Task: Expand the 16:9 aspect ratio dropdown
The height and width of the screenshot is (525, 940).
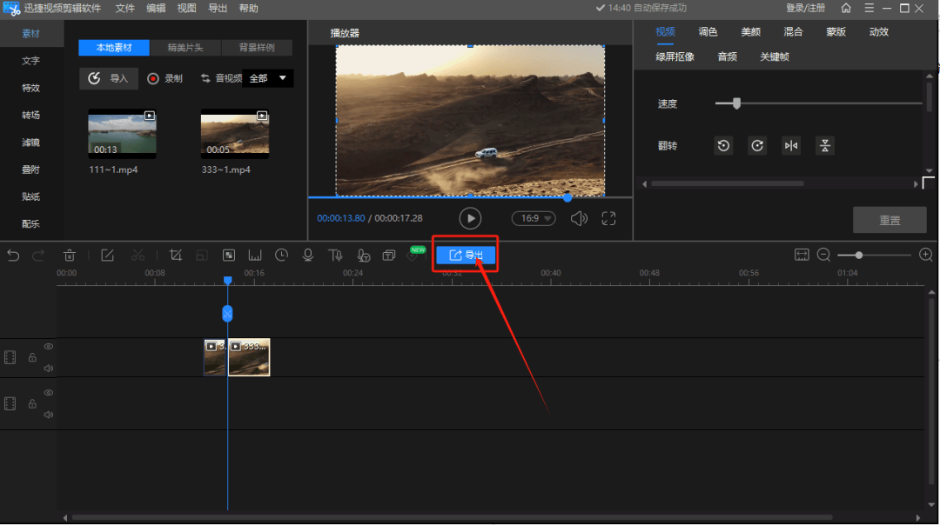Action: pyautogui.click(x=534, y=219)
